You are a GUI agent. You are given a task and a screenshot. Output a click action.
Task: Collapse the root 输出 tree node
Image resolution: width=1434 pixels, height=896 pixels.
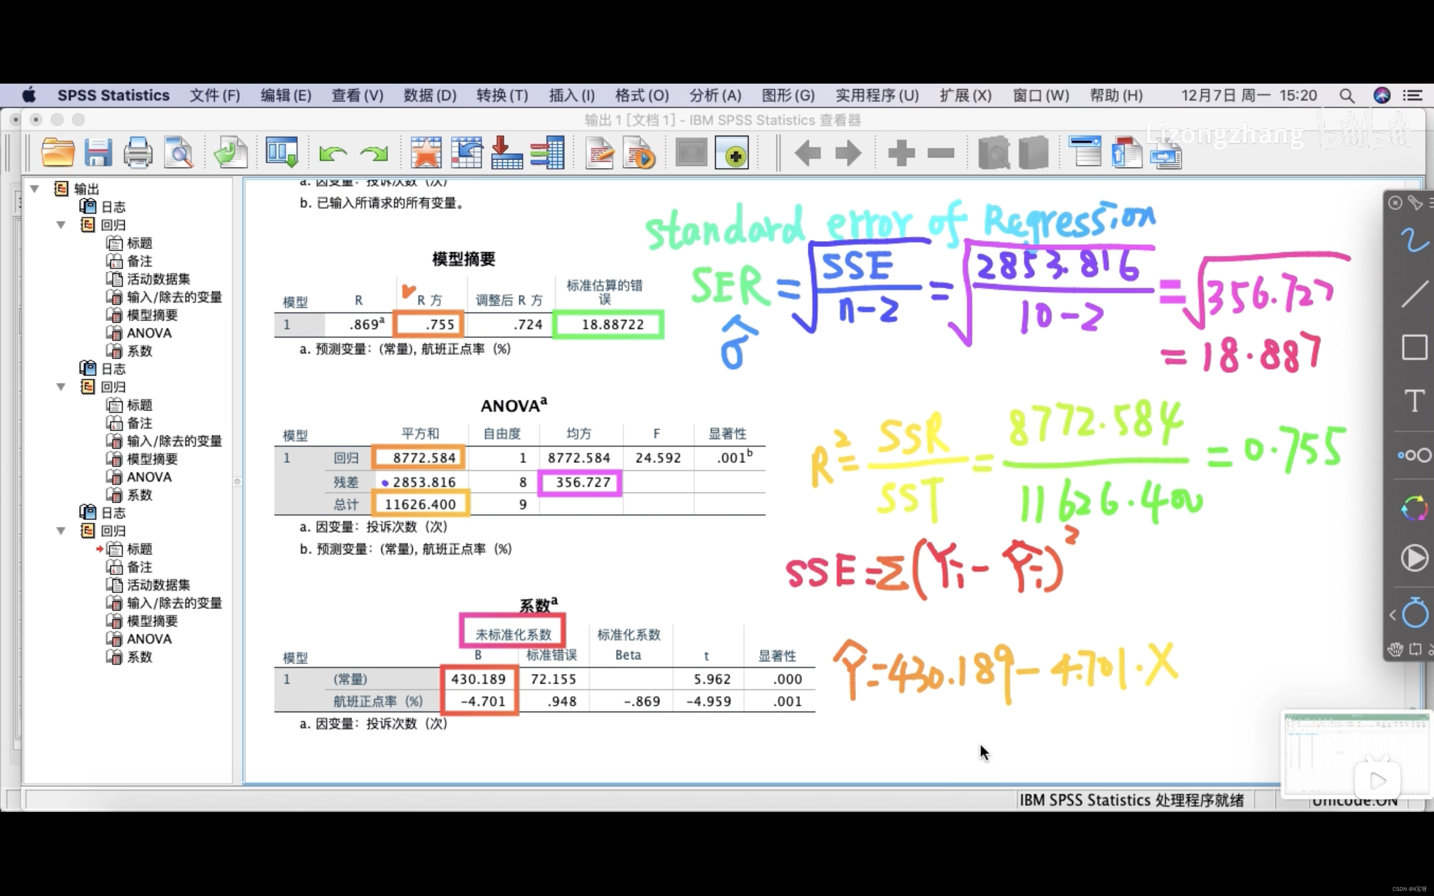pos(35,189)
